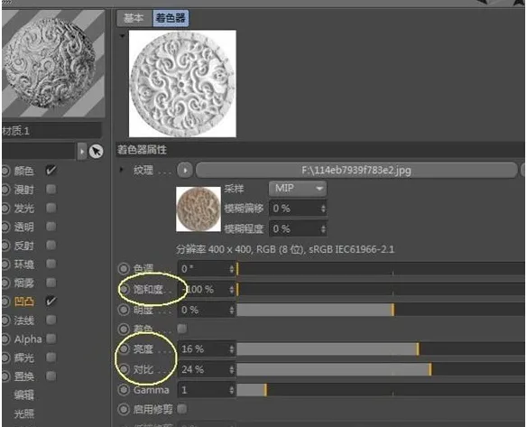Switch to the 基本 tab
This screenshot has width=527, height=427.
pyautogui.click(x=134, y=18)
